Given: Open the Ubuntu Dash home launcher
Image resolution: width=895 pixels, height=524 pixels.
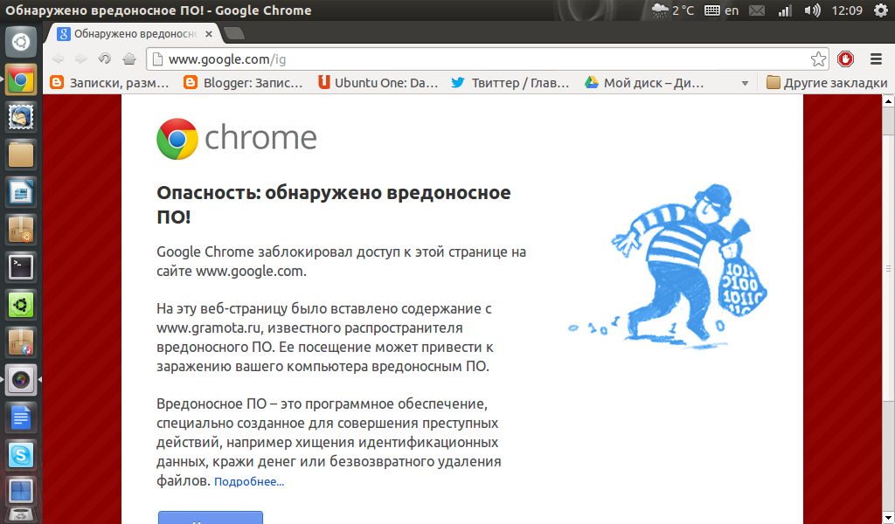Looking at the screenshot, I should [21, 42].
